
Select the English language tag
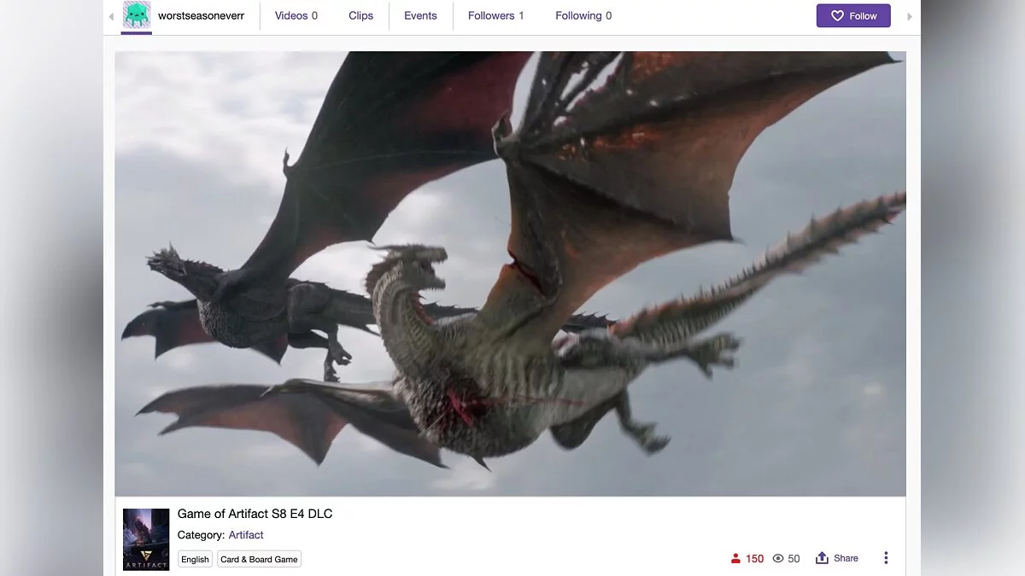coord(195,560)
